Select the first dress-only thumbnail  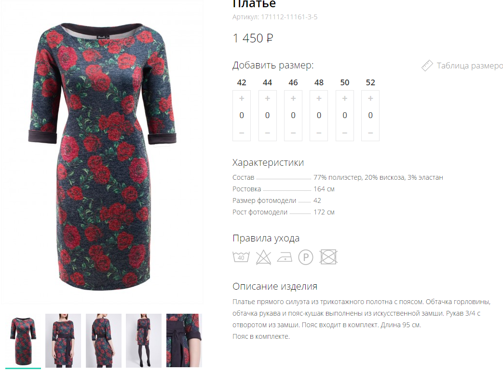[23, 341]
